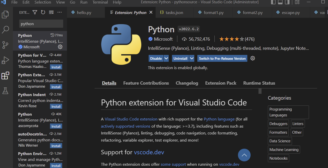
Task: Toggle secondary side bar layout icon
Action: [287, 2]
